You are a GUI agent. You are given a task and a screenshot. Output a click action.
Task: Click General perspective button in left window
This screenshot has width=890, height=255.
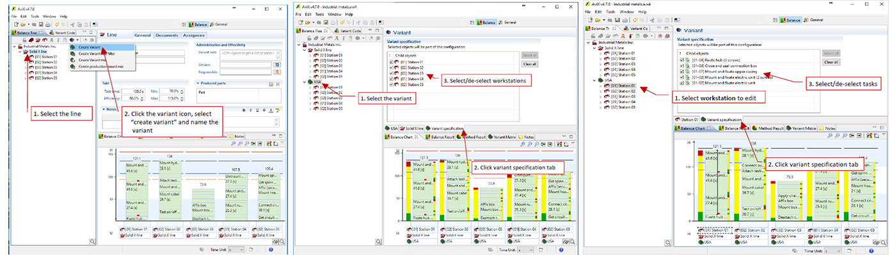219,24
